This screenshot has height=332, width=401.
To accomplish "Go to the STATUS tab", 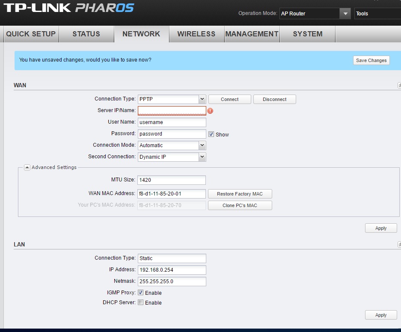I will (86, 34).
